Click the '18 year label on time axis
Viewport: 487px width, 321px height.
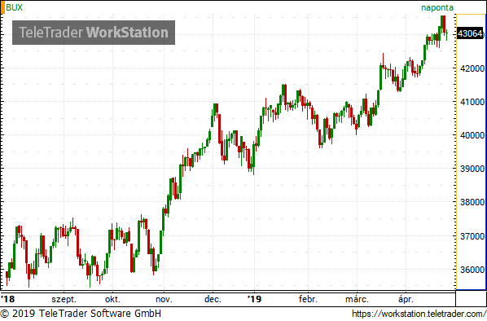click(8, 299)
